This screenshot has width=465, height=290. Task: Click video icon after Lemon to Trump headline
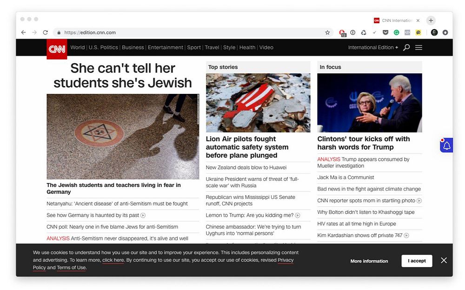tap(298, 215)
